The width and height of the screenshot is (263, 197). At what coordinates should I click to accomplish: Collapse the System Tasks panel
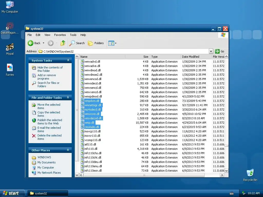pyautogui.click(x=68, y=60)
